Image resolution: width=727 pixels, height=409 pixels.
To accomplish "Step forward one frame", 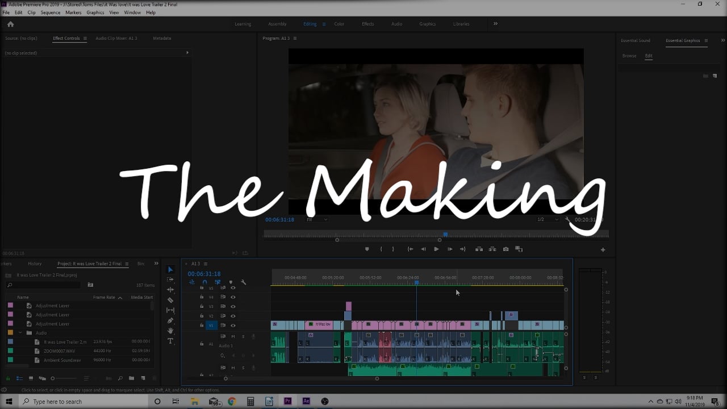I will (x=450, y=249).
